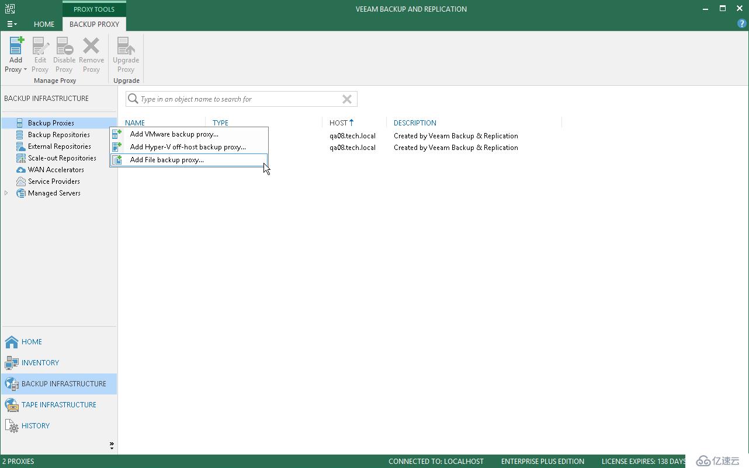The height and width of the screenshot is (468, 749).
Task: Click the Disable Proxy ribbon button
Action: click(64, 55)
